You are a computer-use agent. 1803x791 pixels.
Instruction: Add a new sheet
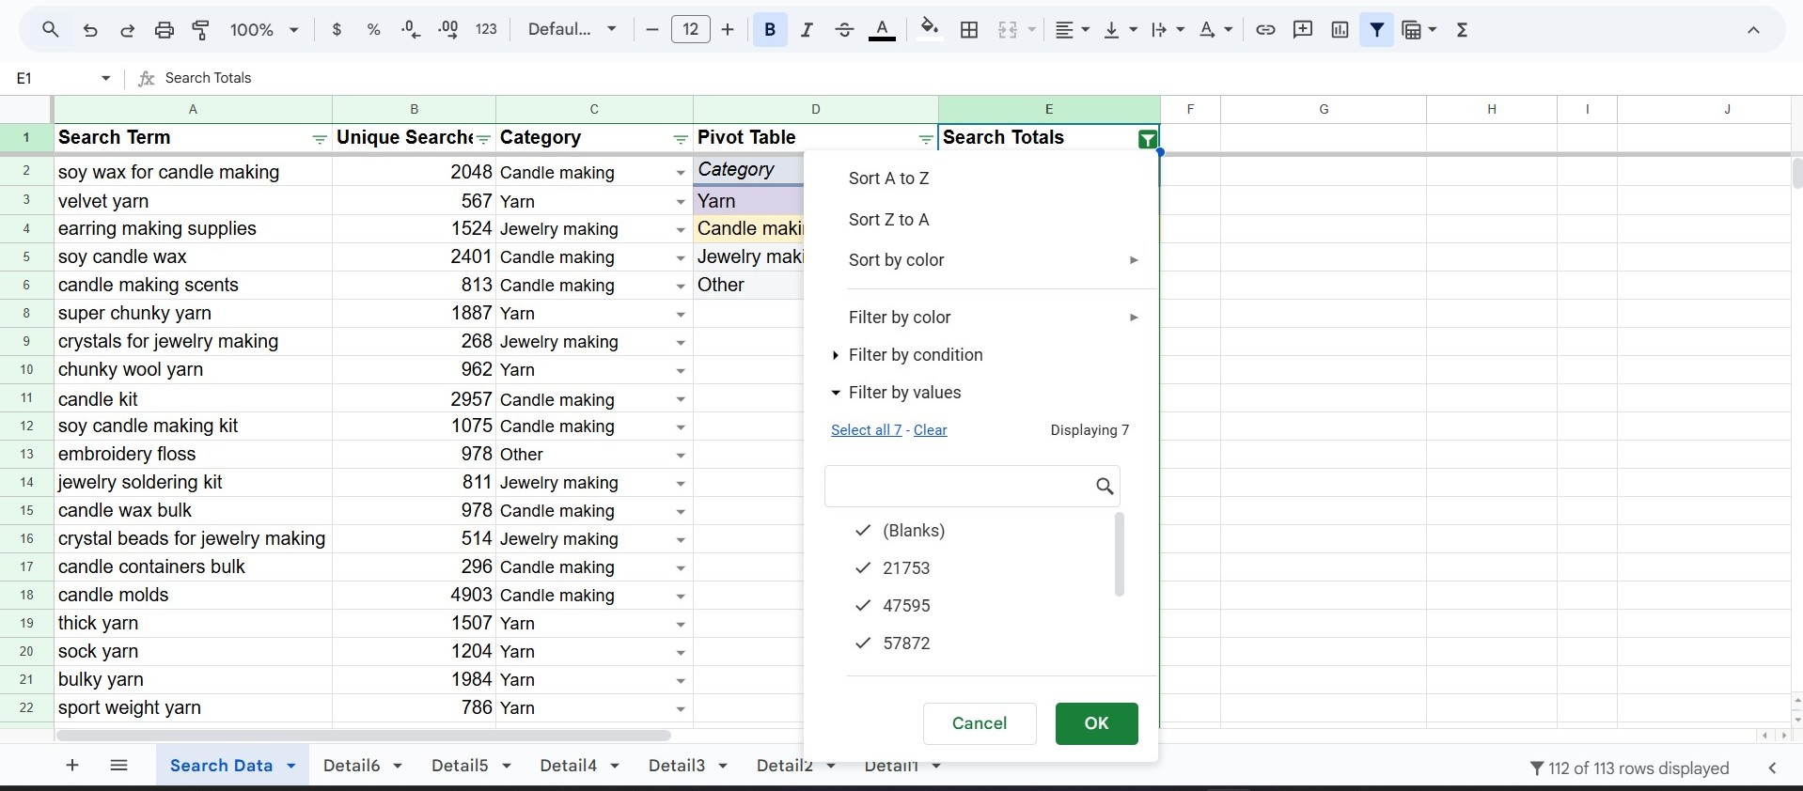[x=72, y=766]
